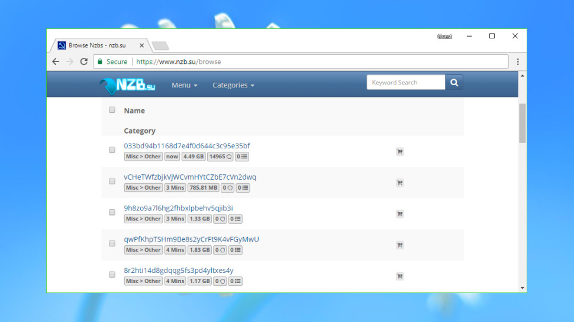Screen dimensions: 574x322
Task: Add qwPfKhpTSHm9Be8s2yCrFt9K4vFGyMwU to cart
Action: pyautogui.click(x=400, y=245)
